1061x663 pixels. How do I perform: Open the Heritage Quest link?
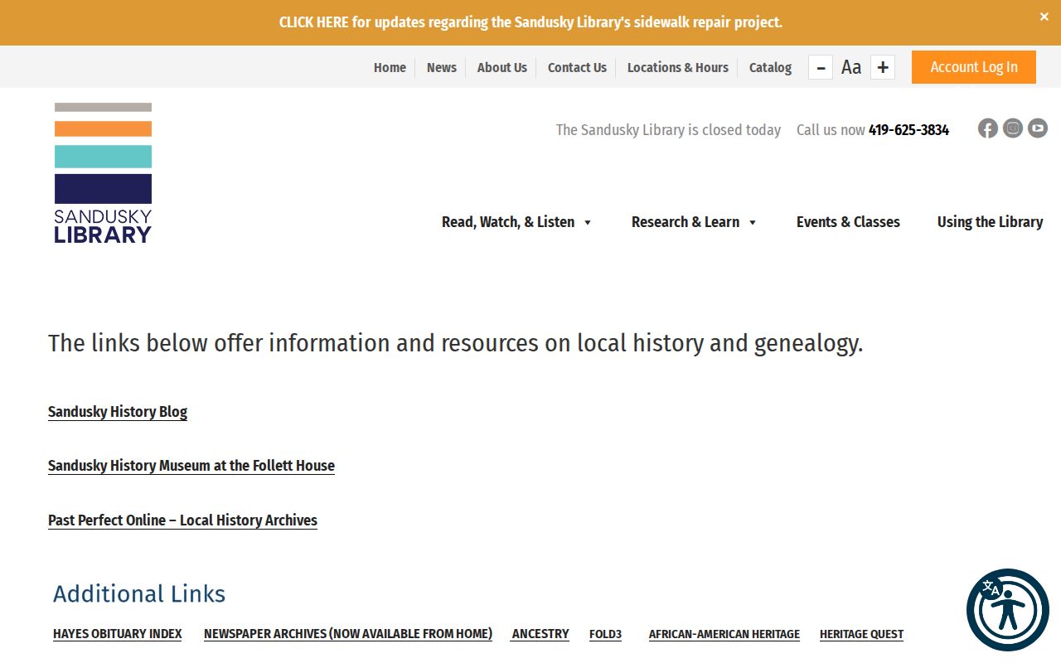click(861, 634)
